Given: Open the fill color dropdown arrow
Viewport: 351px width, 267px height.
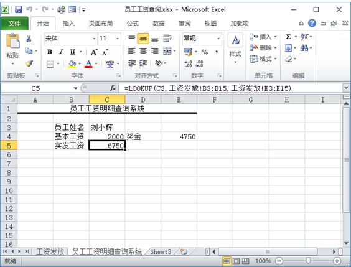Looking at the screenshot, I should [80, 64].
